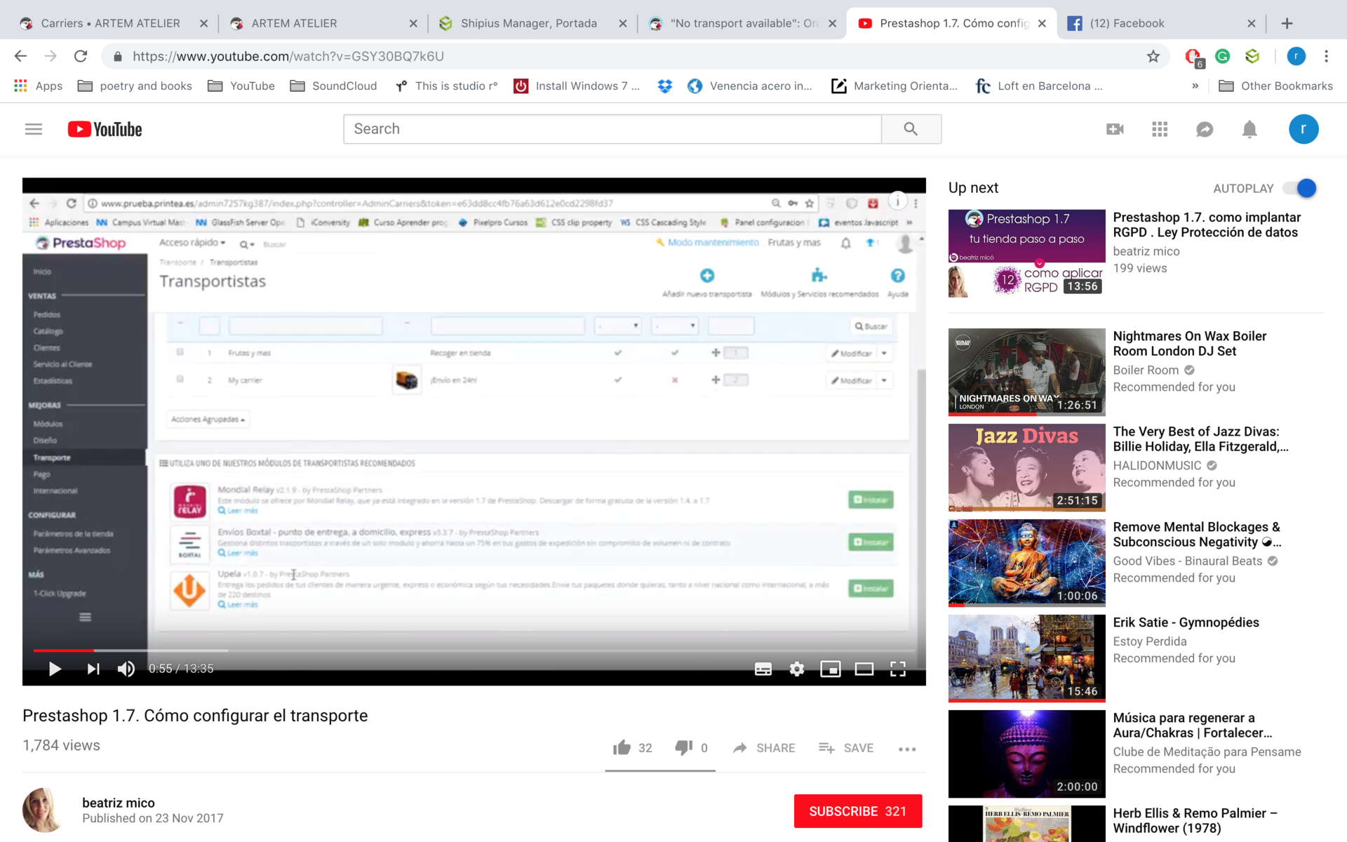
Task: Click the create video camera icon
Action: tap(1115, 129)
